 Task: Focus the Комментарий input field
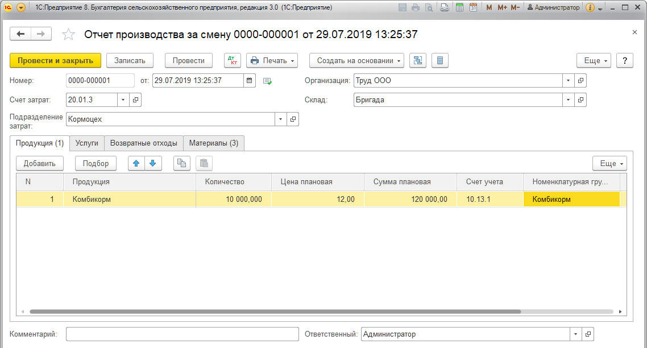pyautogui.click(x=183, y=334)
